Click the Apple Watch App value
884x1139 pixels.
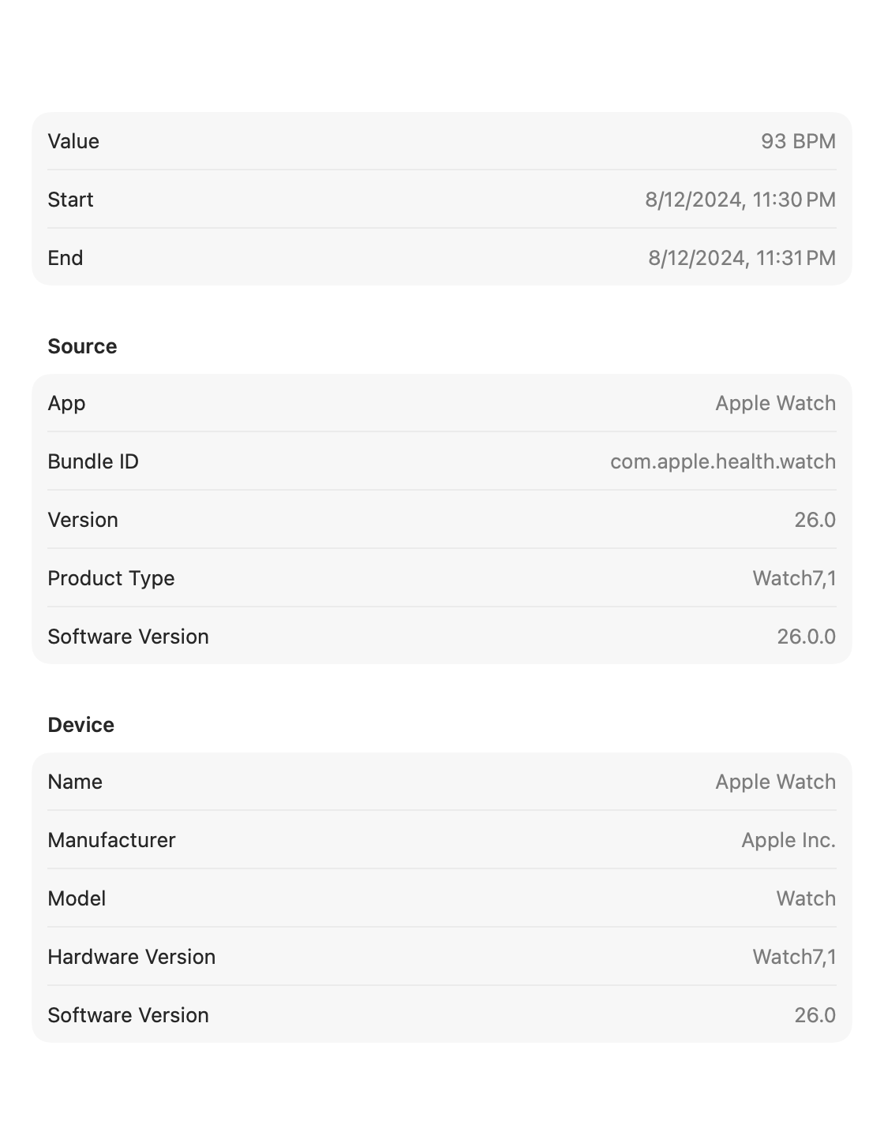point(775,403)
